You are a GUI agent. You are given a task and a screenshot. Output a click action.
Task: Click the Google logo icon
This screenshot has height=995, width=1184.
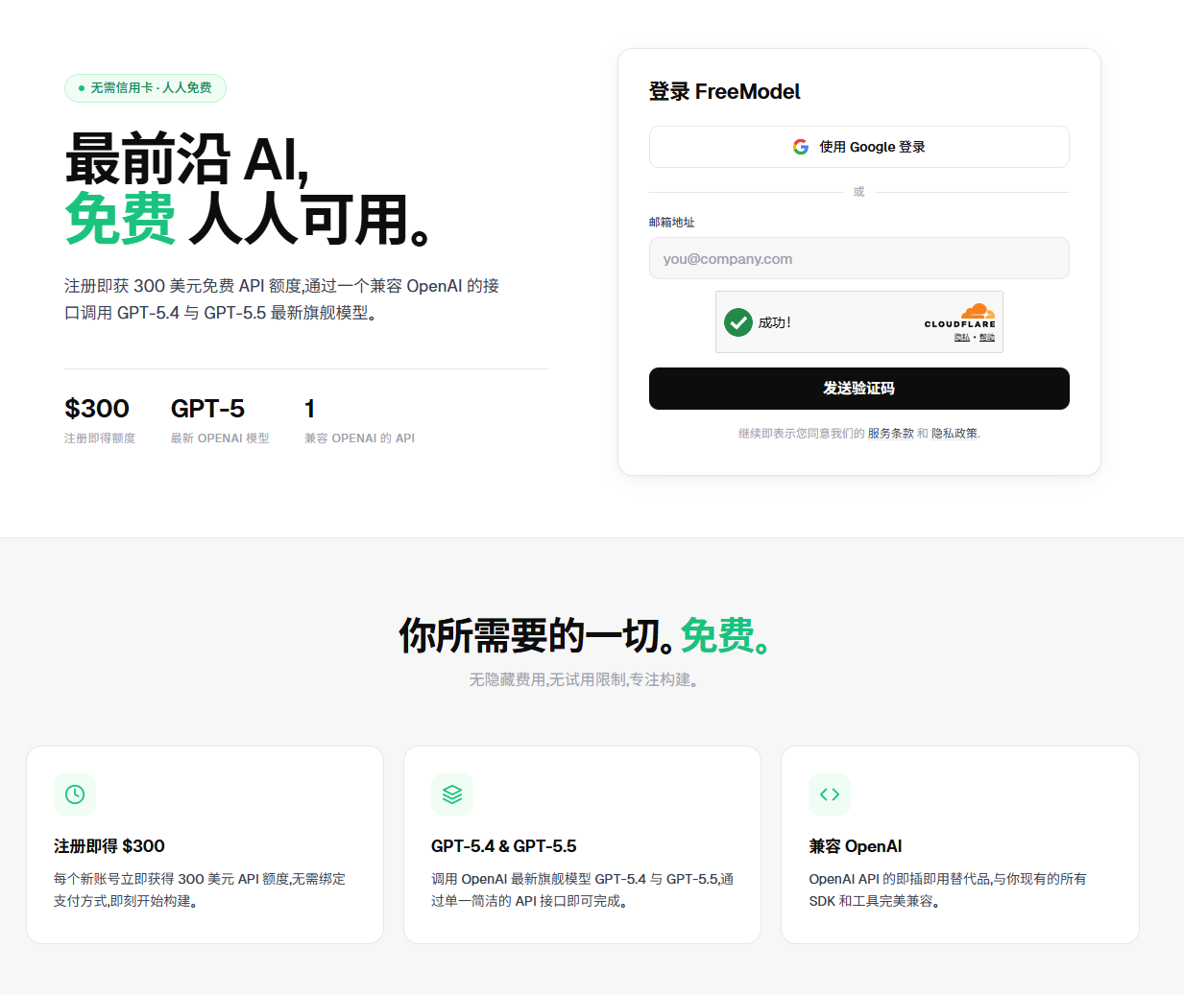click(x=801, y=147)
